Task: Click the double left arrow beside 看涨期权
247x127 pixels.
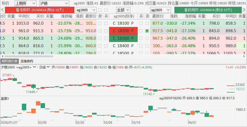Action: (x=2, y=10)
